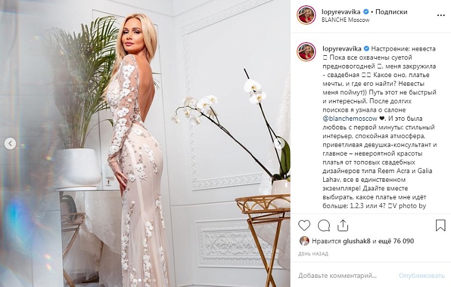Open lopyrevavika profile avatar in header
The height and width of the screenshot is (287, 451).
pyautogui.click(x=306, y=15)
